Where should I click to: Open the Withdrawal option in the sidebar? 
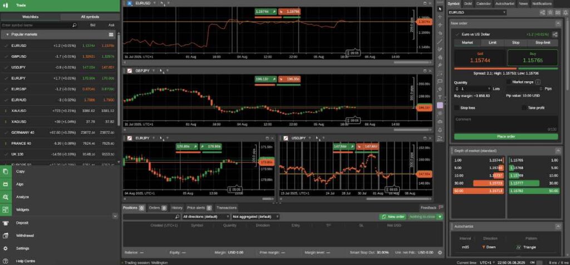point(24,236)
